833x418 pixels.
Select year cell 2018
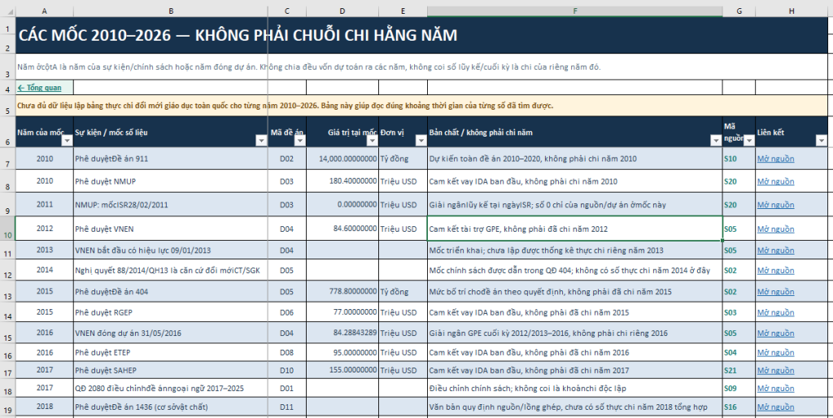(x=45, y=407)
